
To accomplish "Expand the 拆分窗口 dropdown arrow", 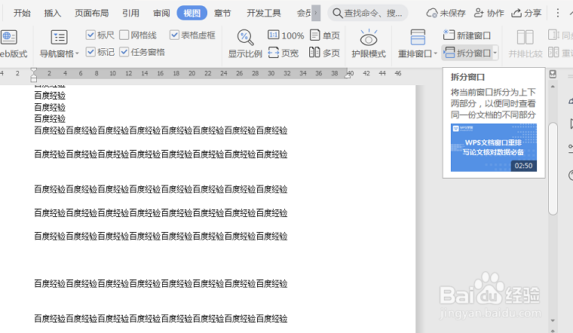I will point(495,53).
